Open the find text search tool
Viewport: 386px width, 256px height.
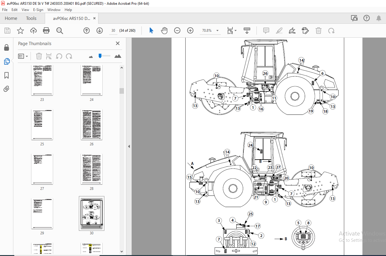coord(60,31)
